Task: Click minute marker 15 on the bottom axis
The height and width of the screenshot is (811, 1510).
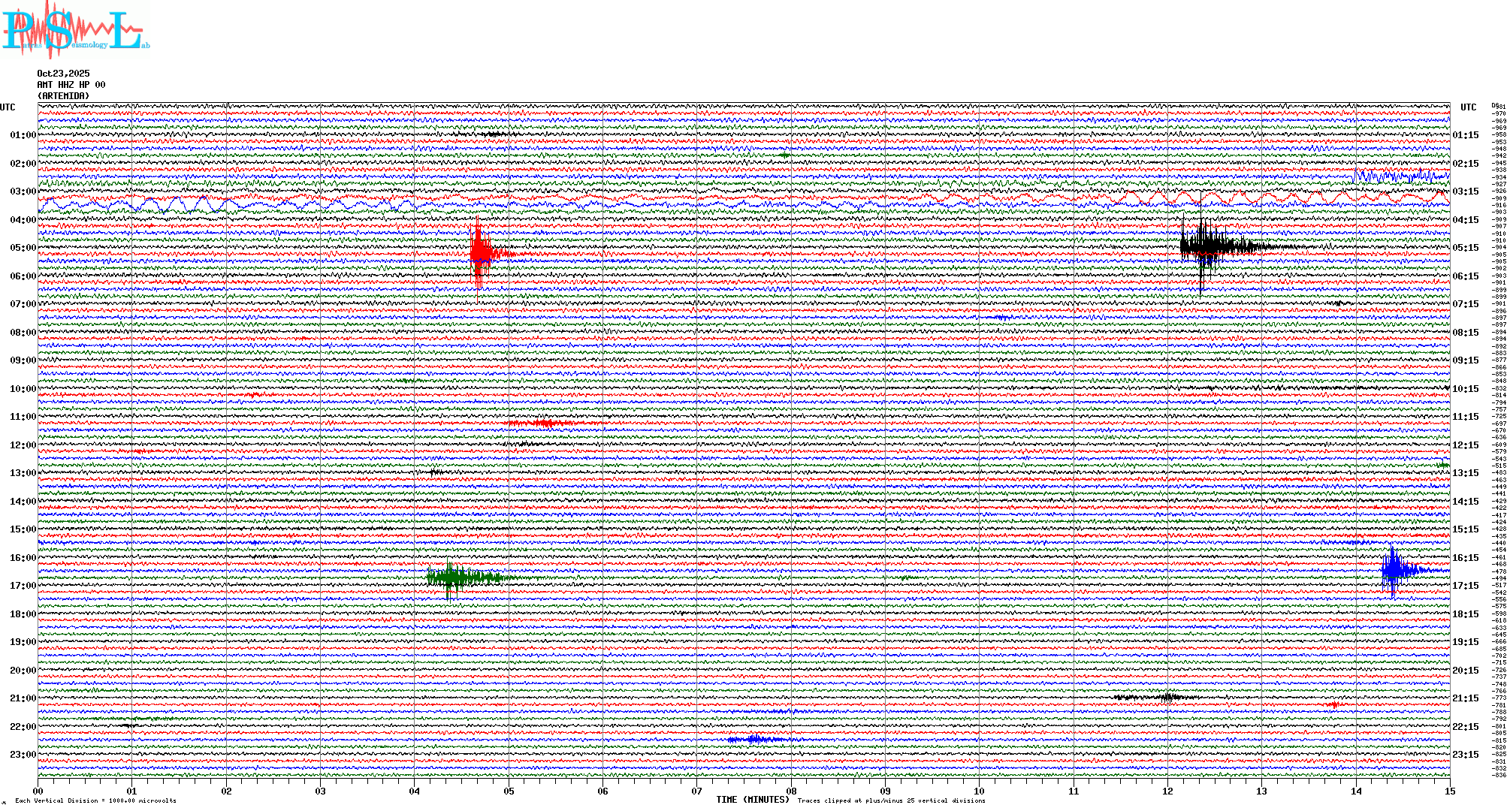Action: point(1449,791)
